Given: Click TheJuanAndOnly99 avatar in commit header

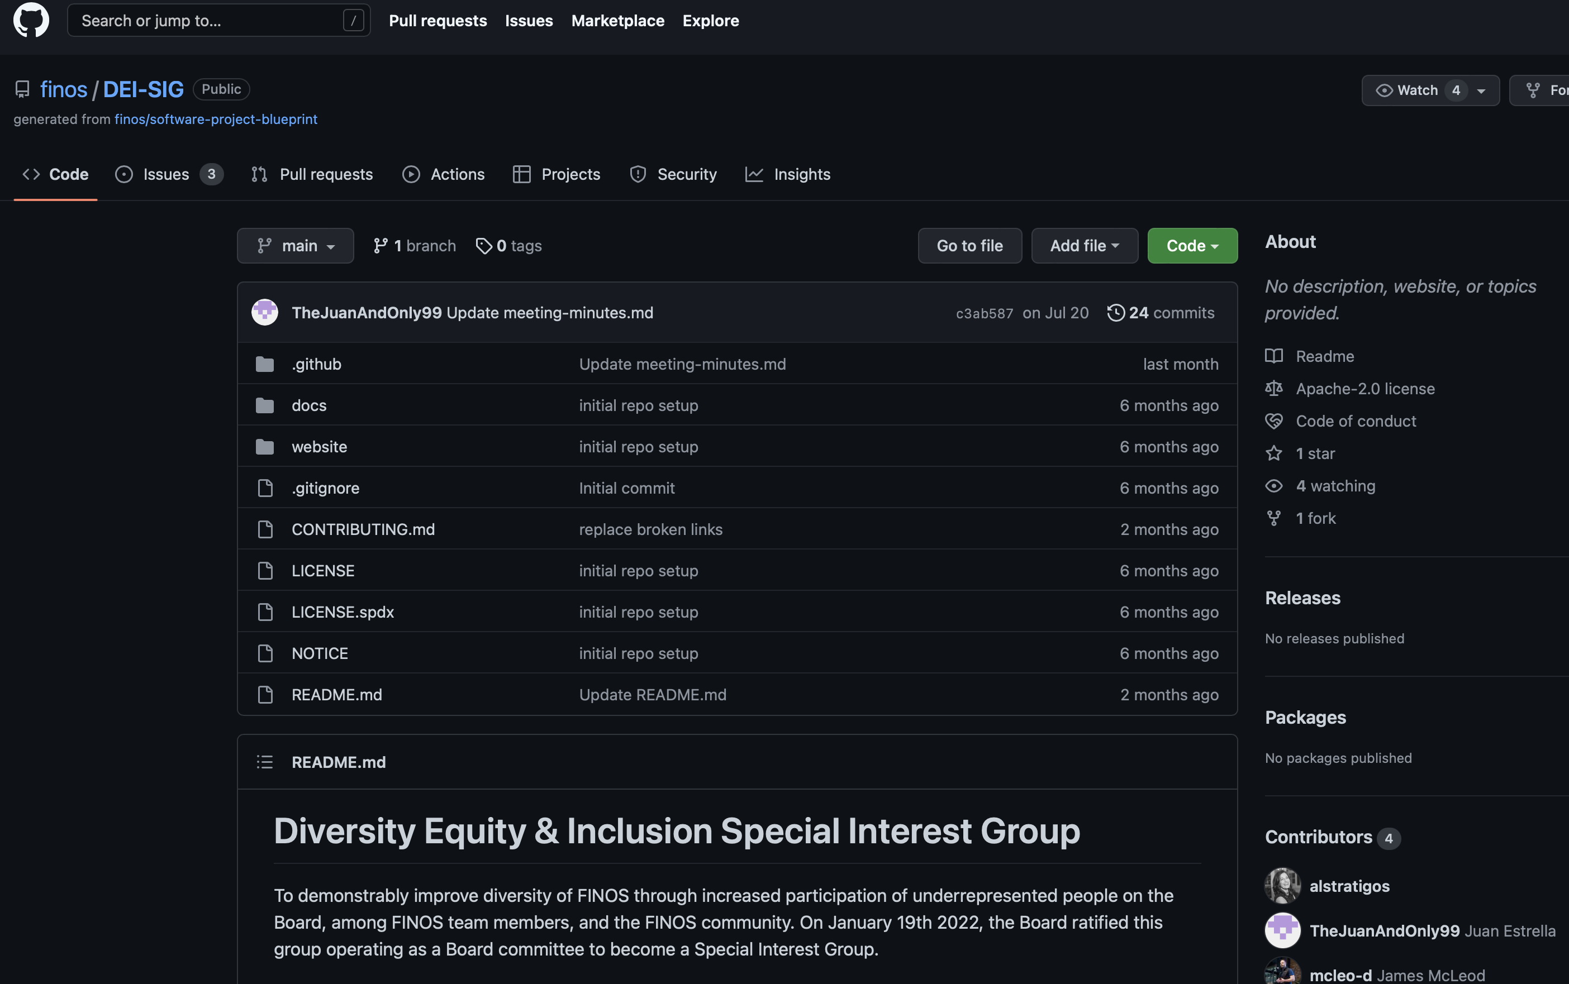Looking at the screenshot, I should pyautogui.click(x=265, y=312).
